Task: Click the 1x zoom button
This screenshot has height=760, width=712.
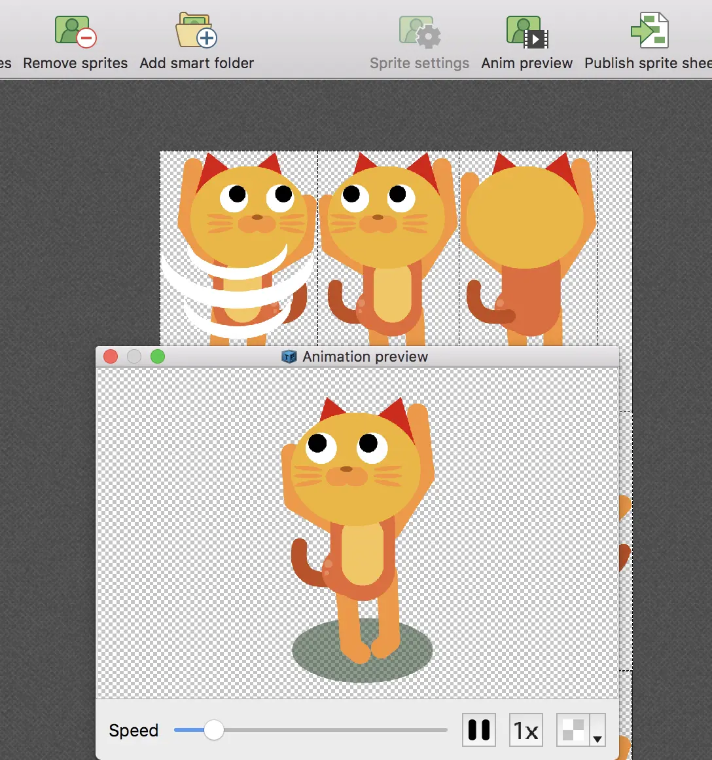Action: (x=525, y=729)
